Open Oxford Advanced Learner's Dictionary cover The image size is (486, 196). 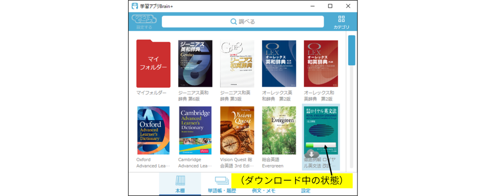pos(153,131)
